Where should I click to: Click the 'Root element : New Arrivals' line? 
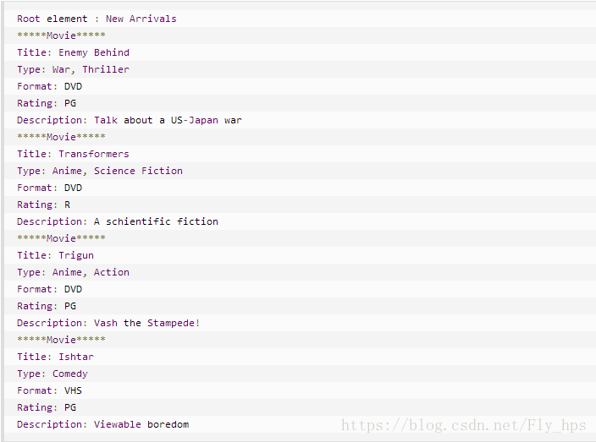97,19
